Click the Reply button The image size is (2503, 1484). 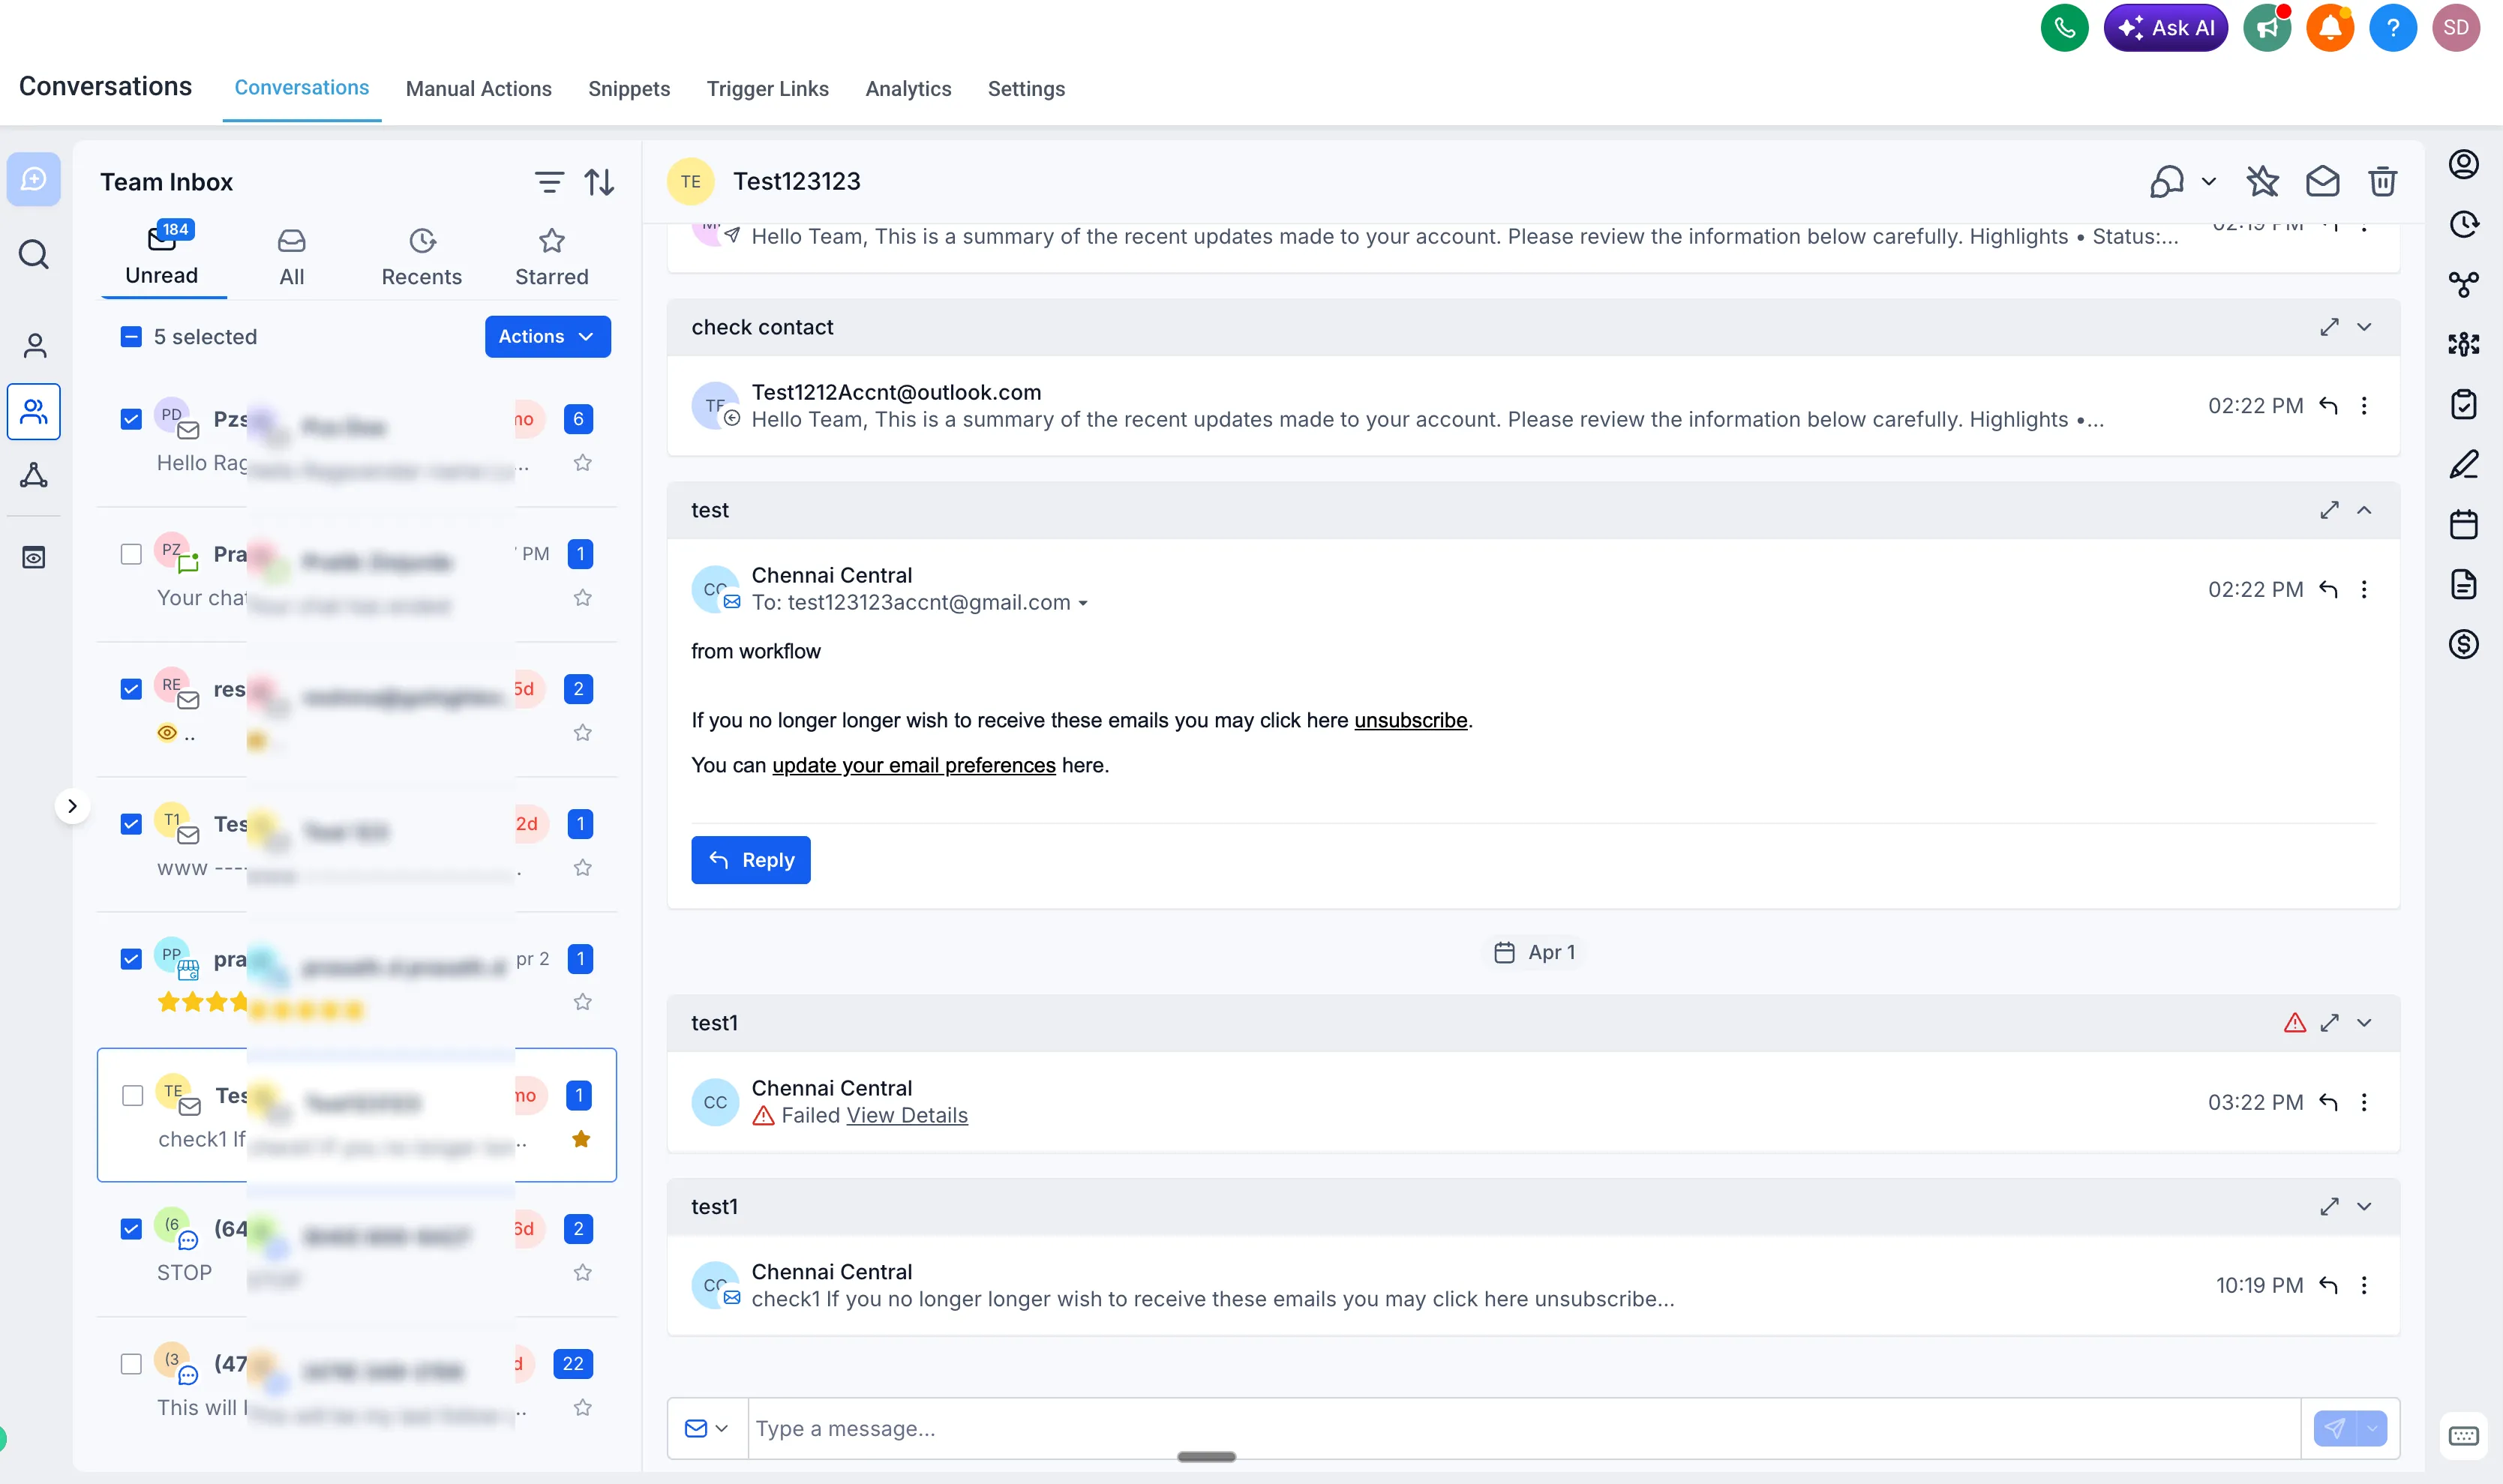750,859
